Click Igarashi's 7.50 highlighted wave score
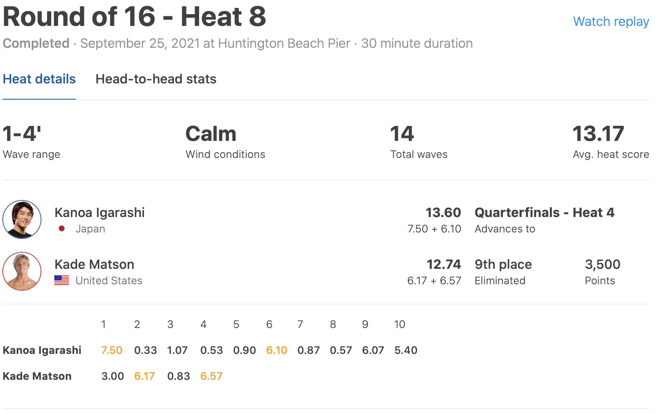The image size is (657, 413). pyautogui.click(x=112, y=350)
